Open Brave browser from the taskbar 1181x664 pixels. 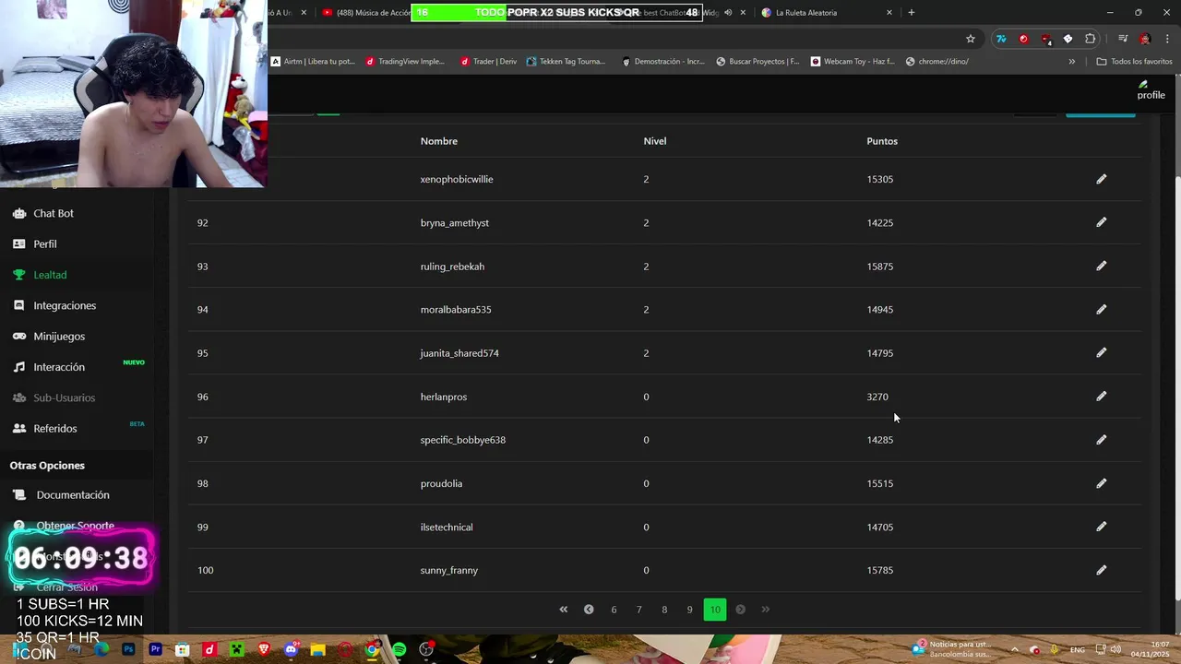click(x=264, y=649)
